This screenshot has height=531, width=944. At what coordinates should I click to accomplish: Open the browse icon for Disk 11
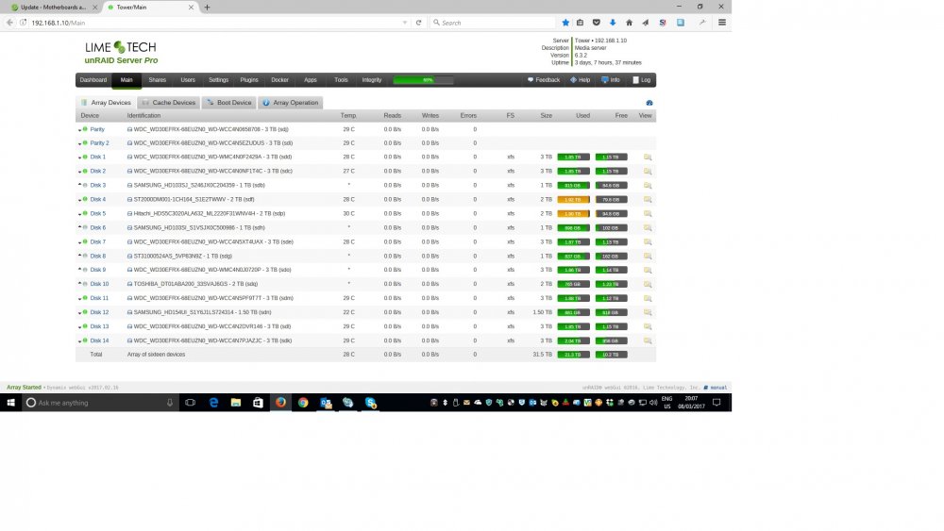648,298
